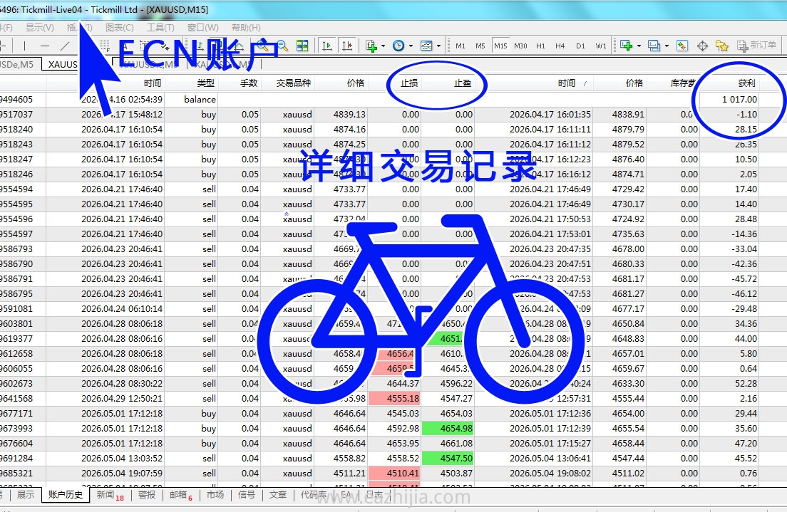
Task: Sort by the 交易品种 column header
Action: pos(287,83)
